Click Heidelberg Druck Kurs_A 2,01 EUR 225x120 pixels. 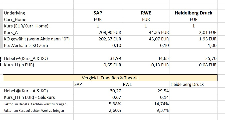pyautogui.click(x=206, y=32)
